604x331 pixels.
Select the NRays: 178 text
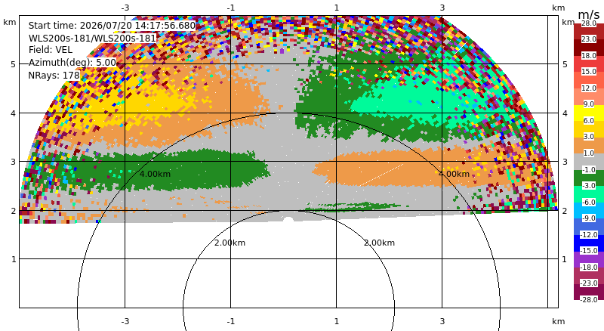(x=54, y=76)
